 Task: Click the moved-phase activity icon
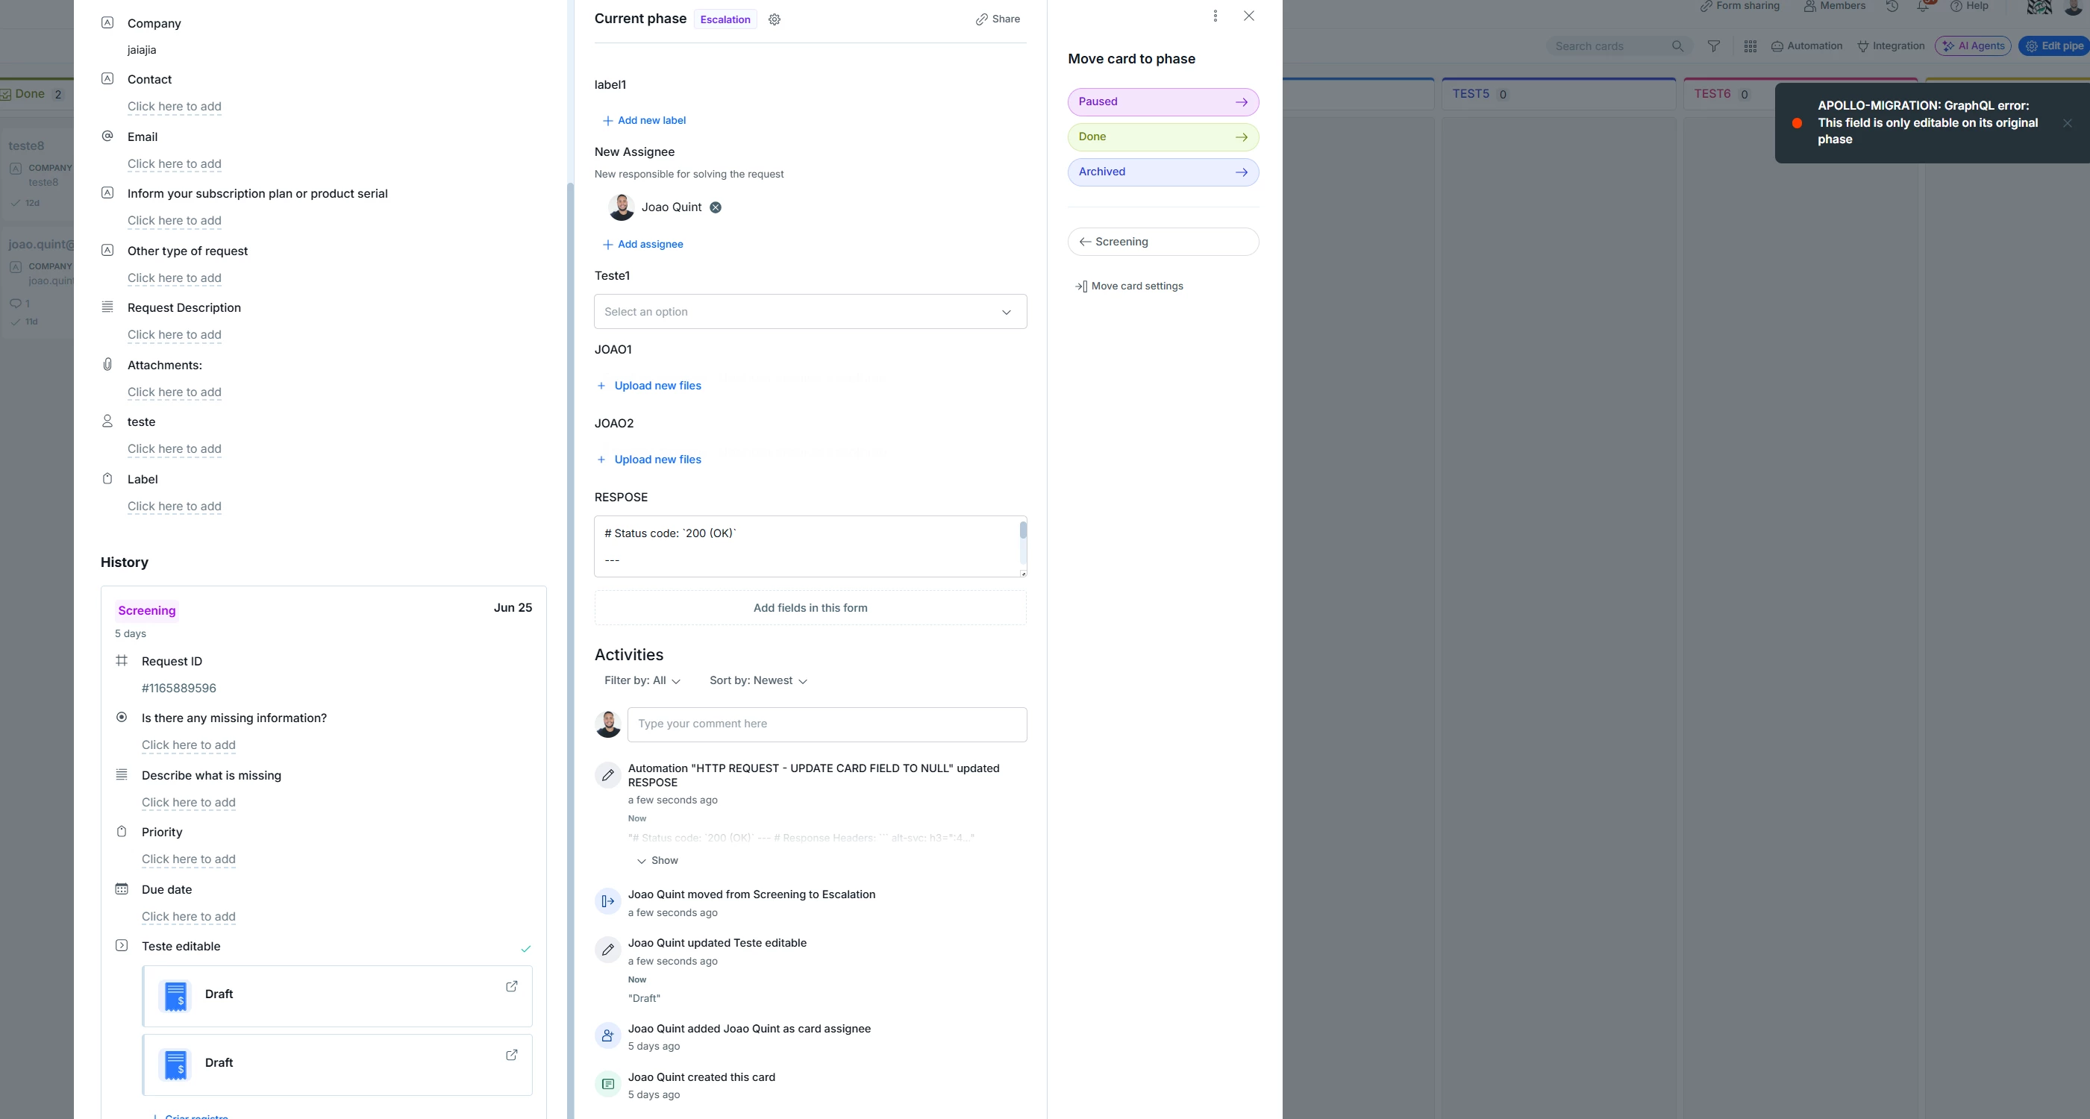(x=607, y=901)
